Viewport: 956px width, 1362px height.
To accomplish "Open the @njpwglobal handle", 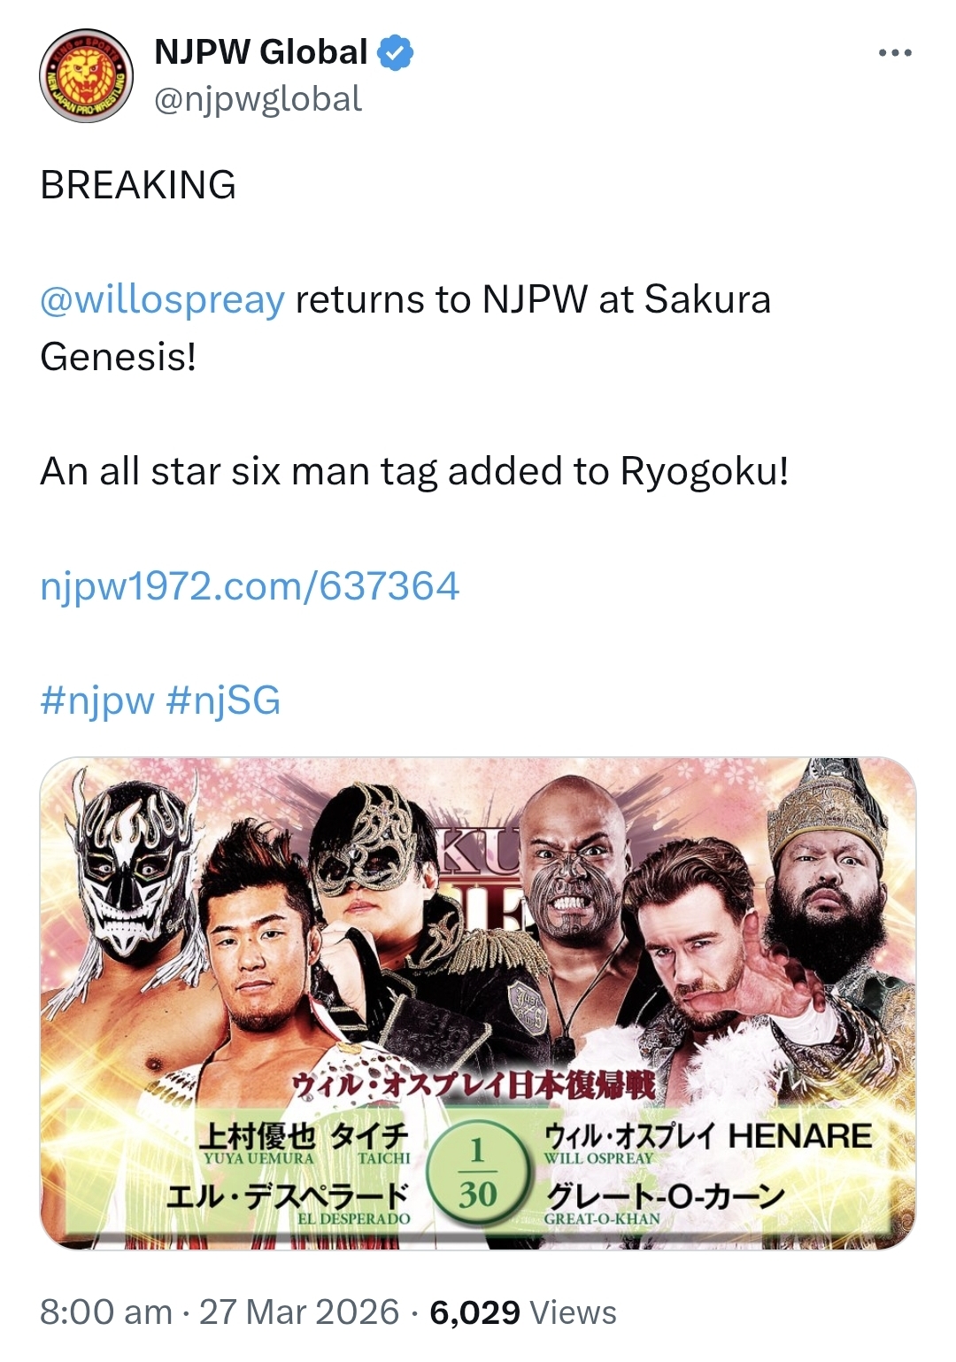I will 258,99.
